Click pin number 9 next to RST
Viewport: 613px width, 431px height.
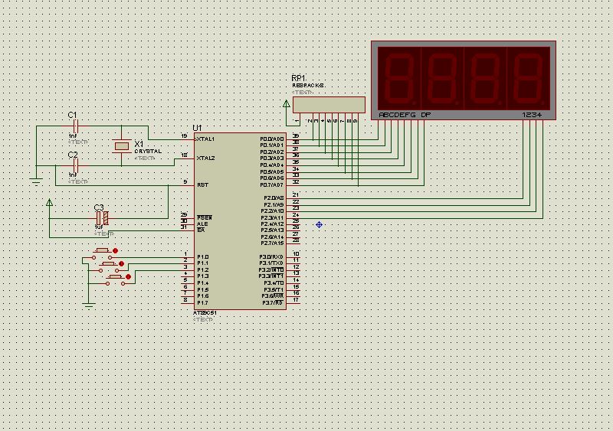[185, 181]
